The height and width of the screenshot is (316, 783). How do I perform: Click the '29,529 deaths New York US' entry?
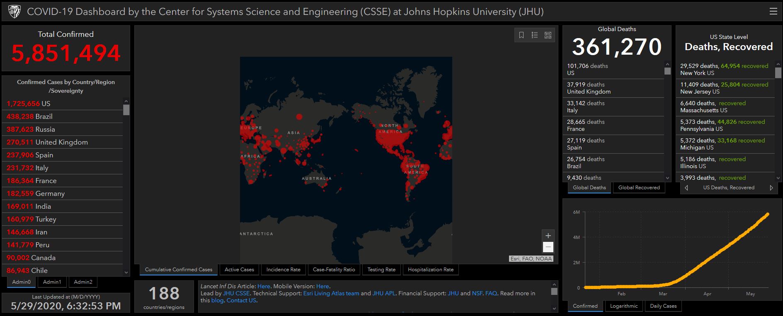(x=726, y=70)
